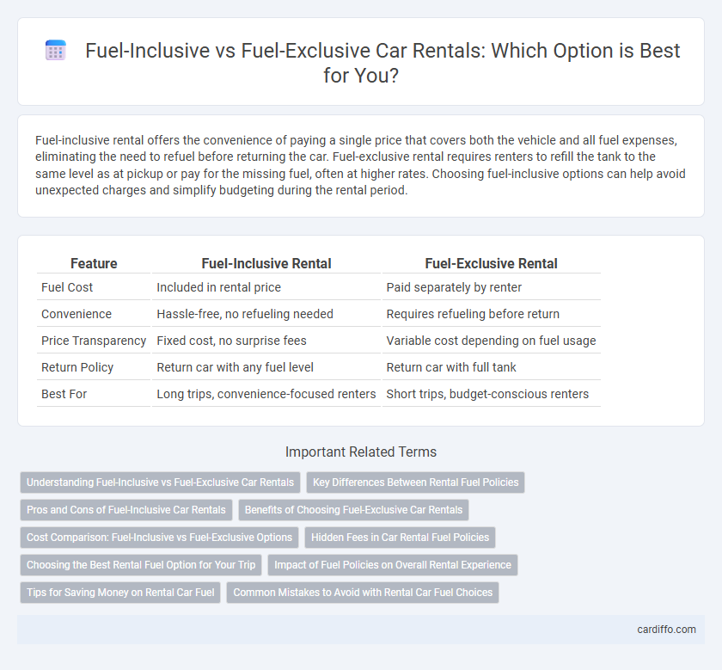Click the 'Important Related Terms' heading

point(360,452)
